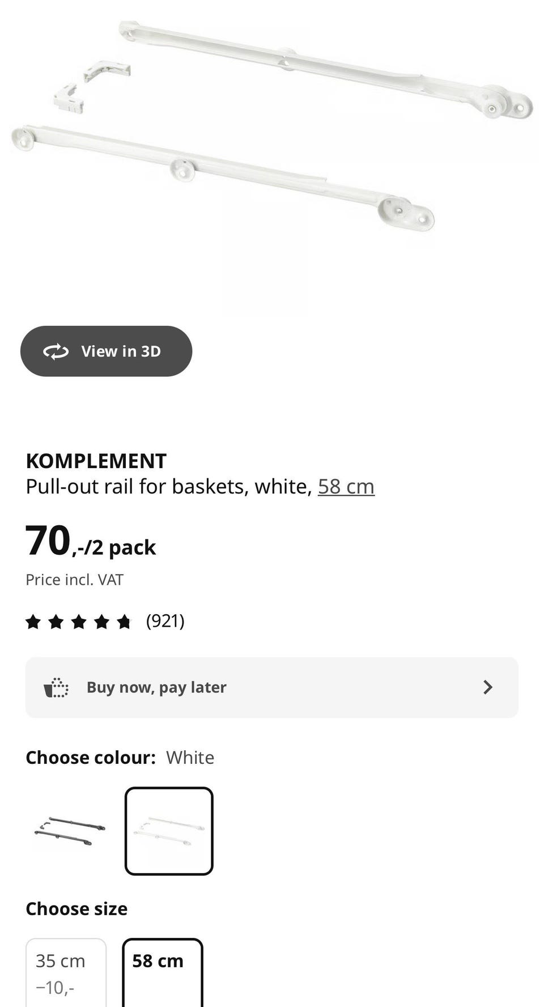544x1007 pixels.
Task: Click the 58 cm underlined size link
Action: pos(346,486)
